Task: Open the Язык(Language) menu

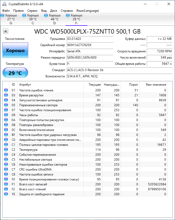Action: coord(88,11)
